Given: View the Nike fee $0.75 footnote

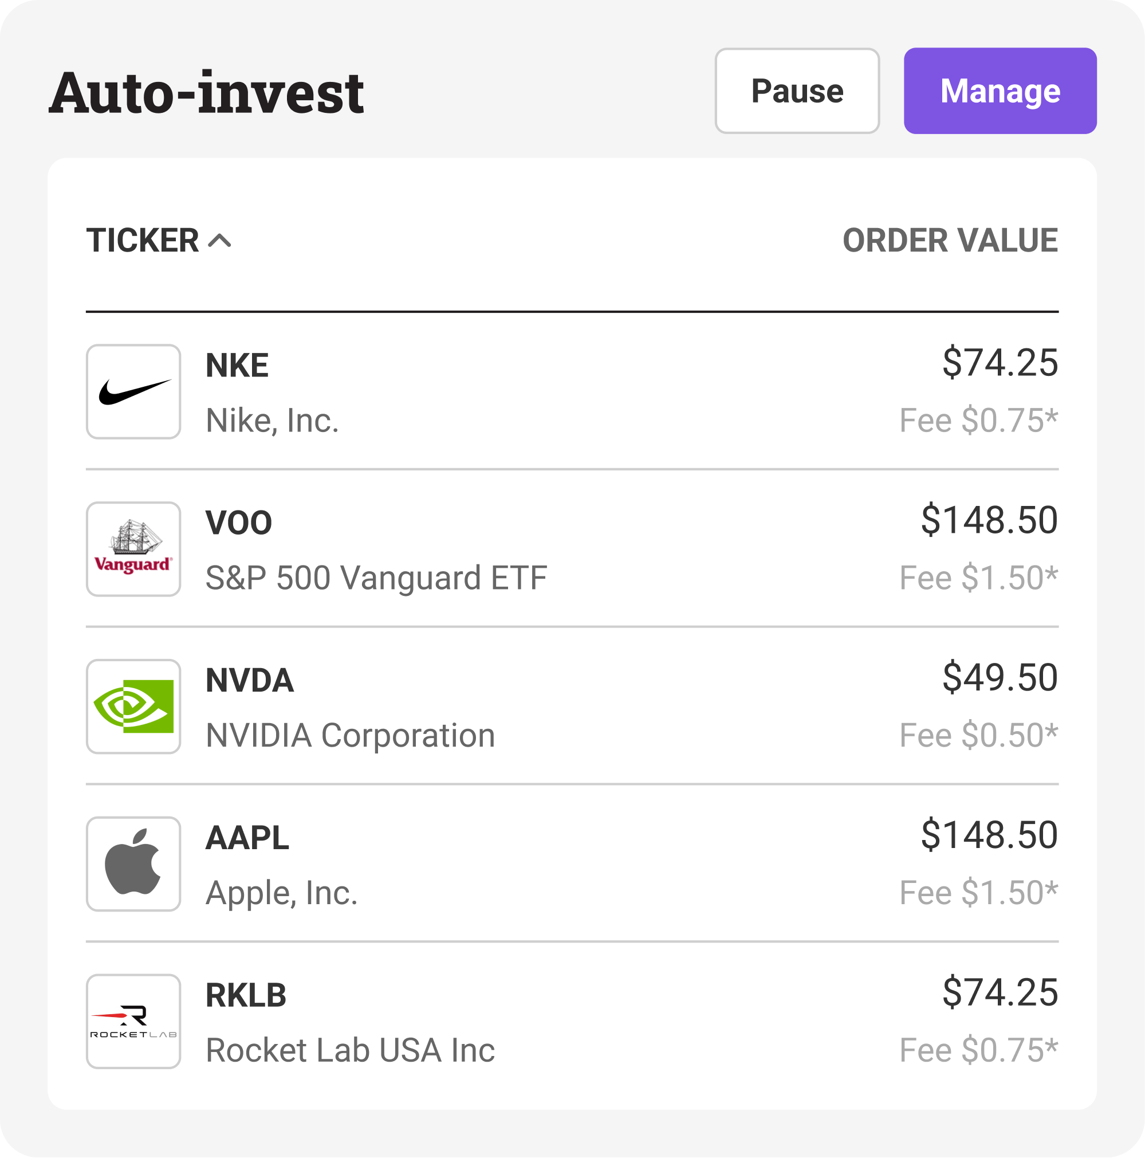Looking at the screenshot, I should [978, 420].
